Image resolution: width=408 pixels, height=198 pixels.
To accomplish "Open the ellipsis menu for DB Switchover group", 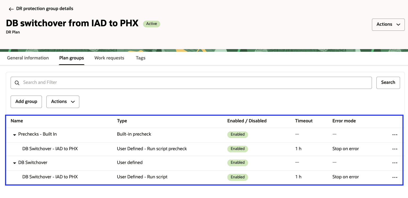I will [395, 163].
